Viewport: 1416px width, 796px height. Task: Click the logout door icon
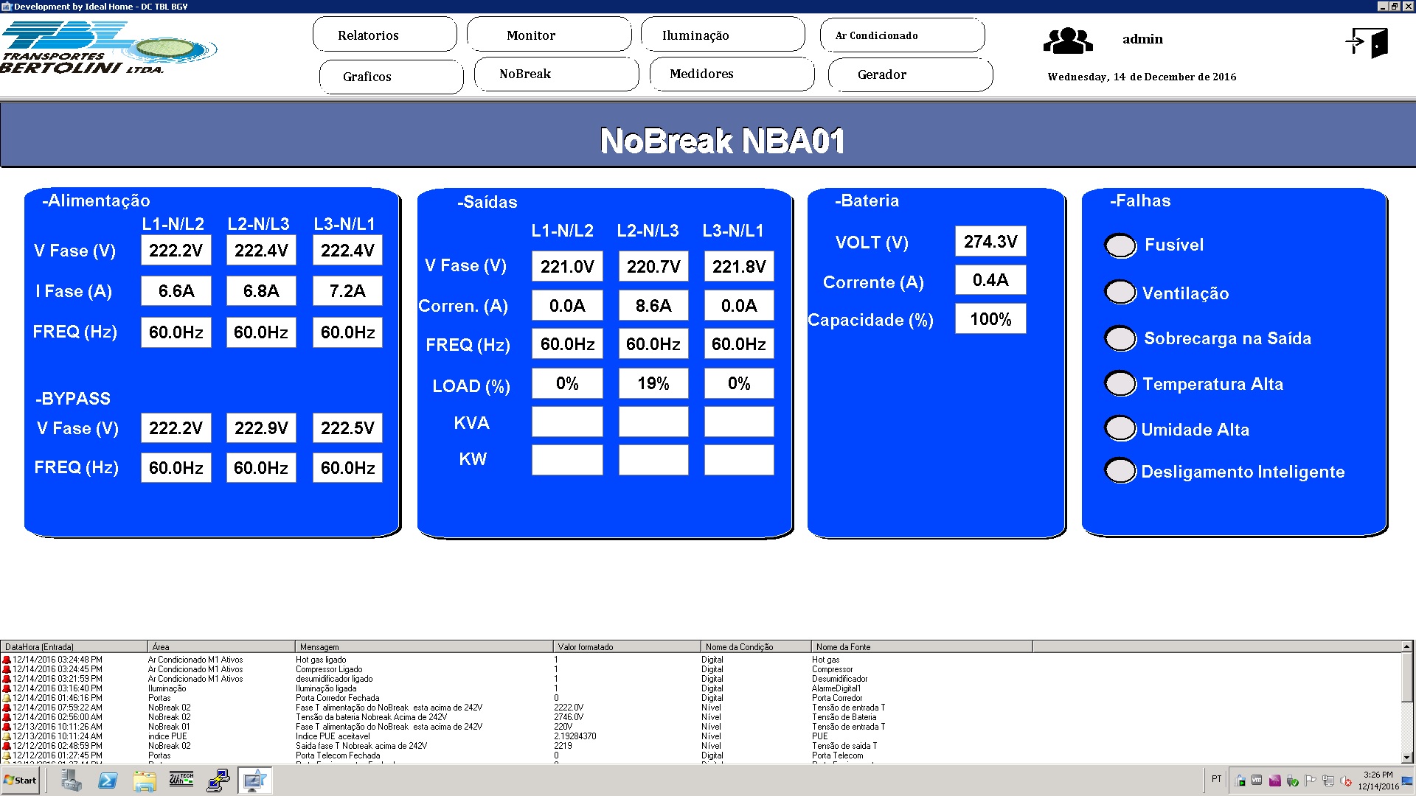coord(1367,43)
